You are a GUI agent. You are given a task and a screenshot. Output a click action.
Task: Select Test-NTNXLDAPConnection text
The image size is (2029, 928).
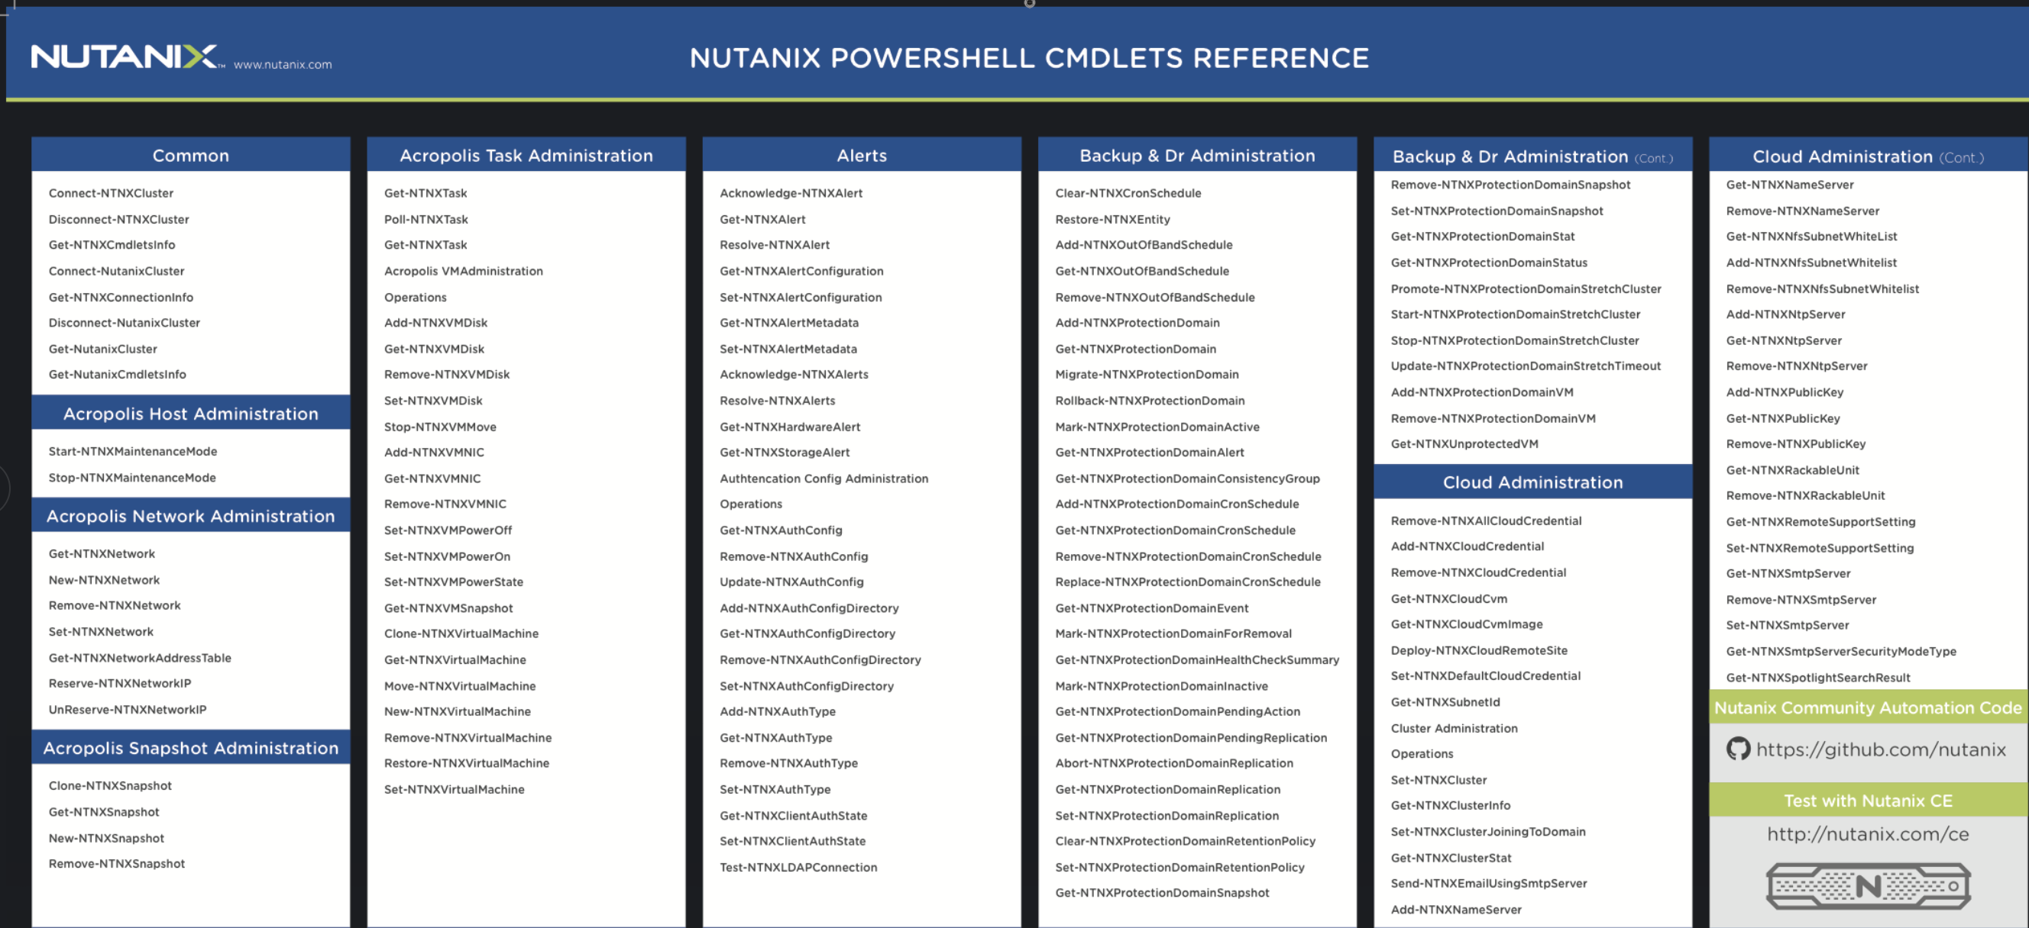(x=798, y=867)
